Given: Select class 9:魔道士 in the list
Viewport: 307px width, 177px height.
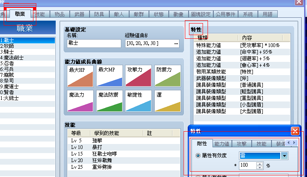Looking at the screenshot, I should pos(27,87).
